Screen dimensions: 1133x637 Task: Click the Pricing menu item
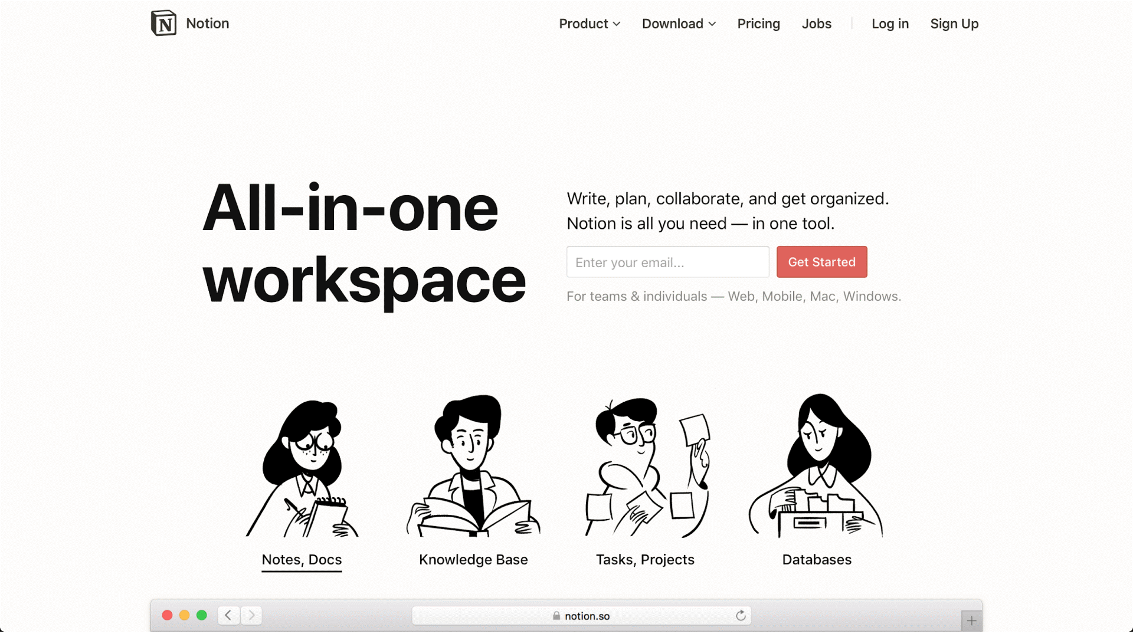tap(759, 24)
